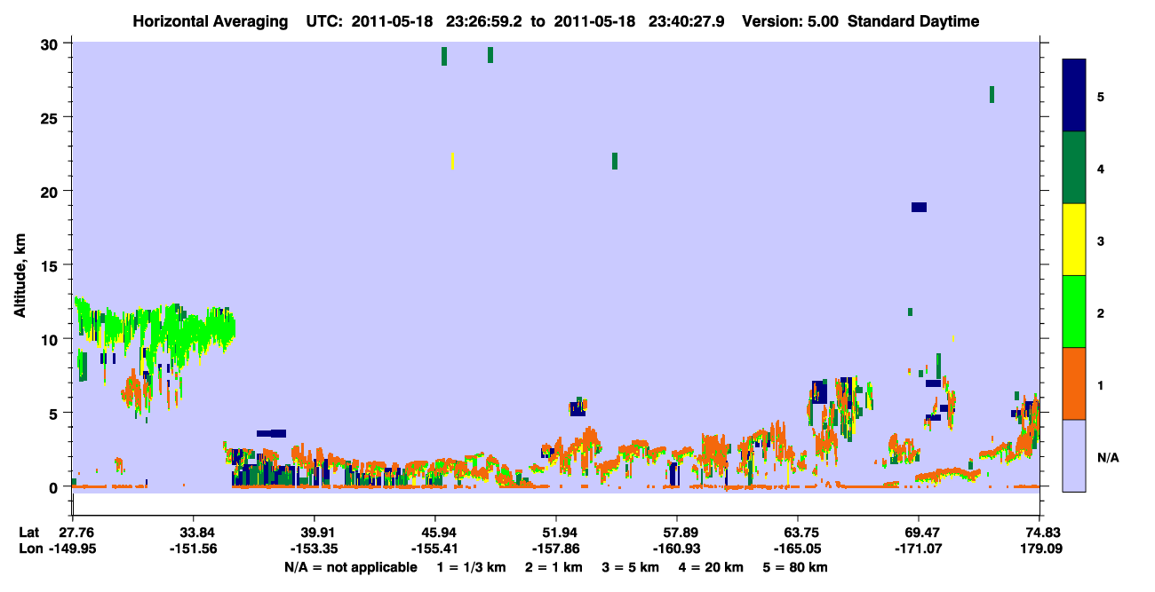1155x592 pixels.
Task: Select the altitude axis tick '0'
Action: pyautogui.click(x=55, y=486)
